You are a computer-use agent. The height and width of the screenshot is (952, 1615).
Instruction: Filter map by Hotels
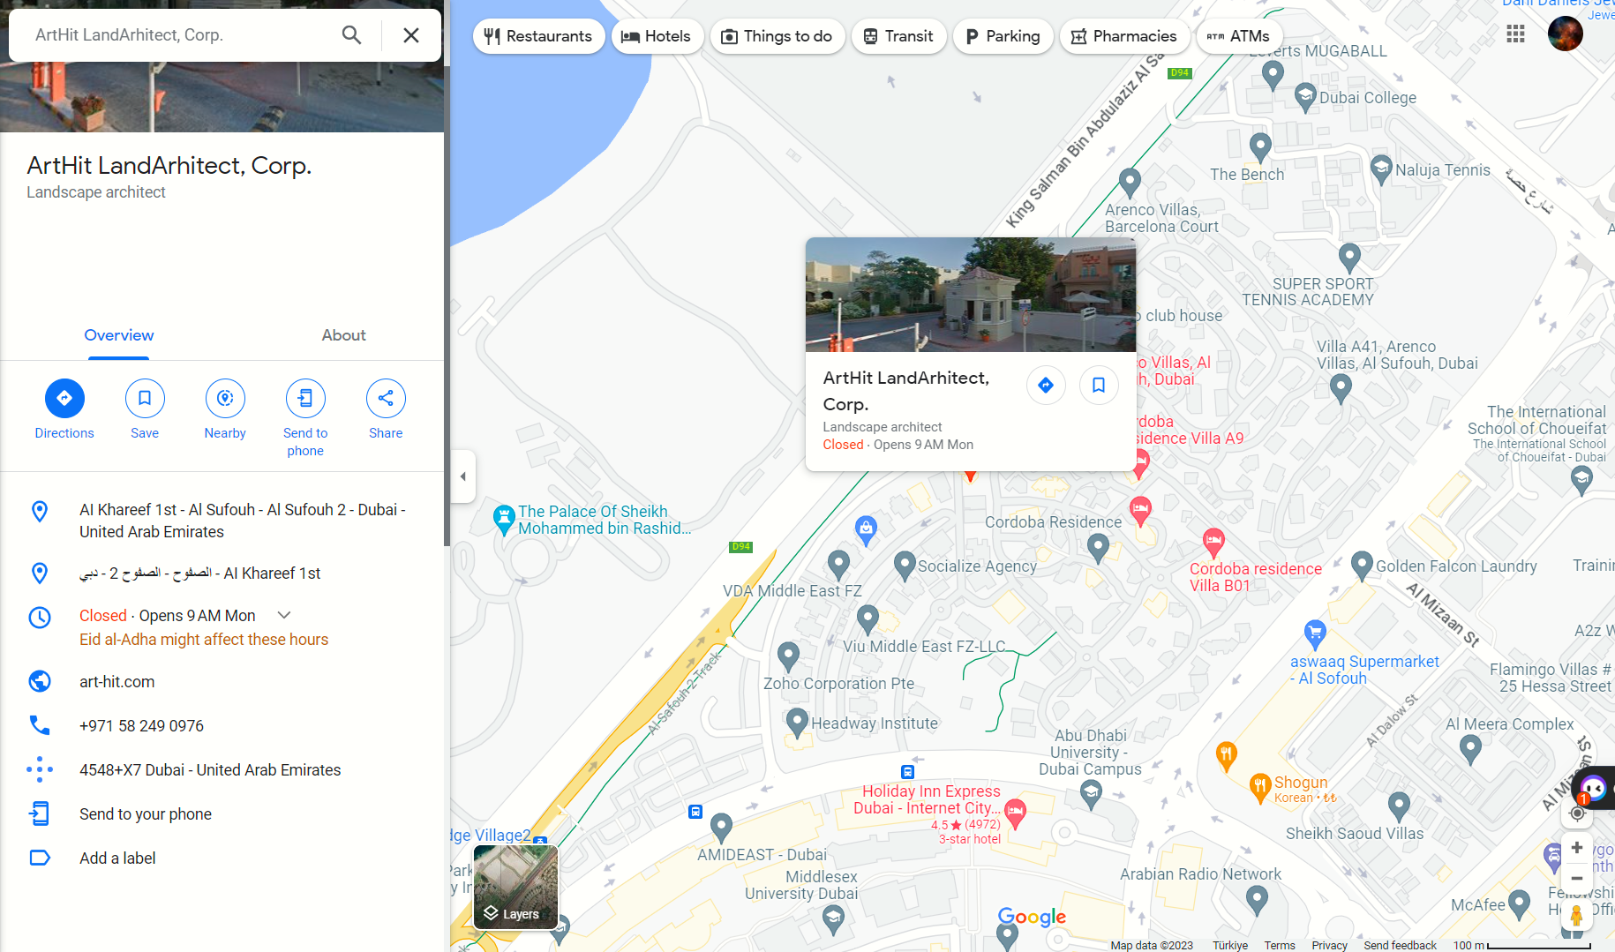coord(657,36)
